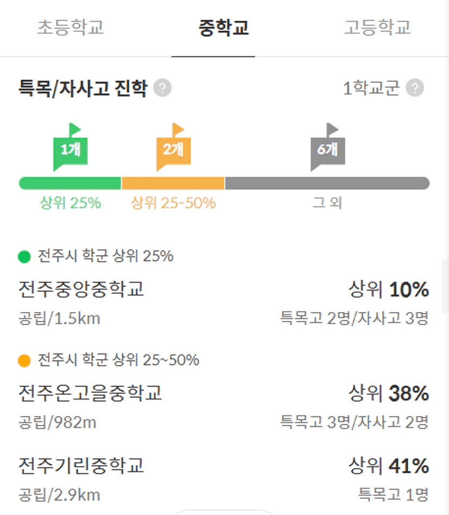Open 전주기린중학교 school entry
The height and width of the screenshot is (515, 449).
click(x=224, y=480)
